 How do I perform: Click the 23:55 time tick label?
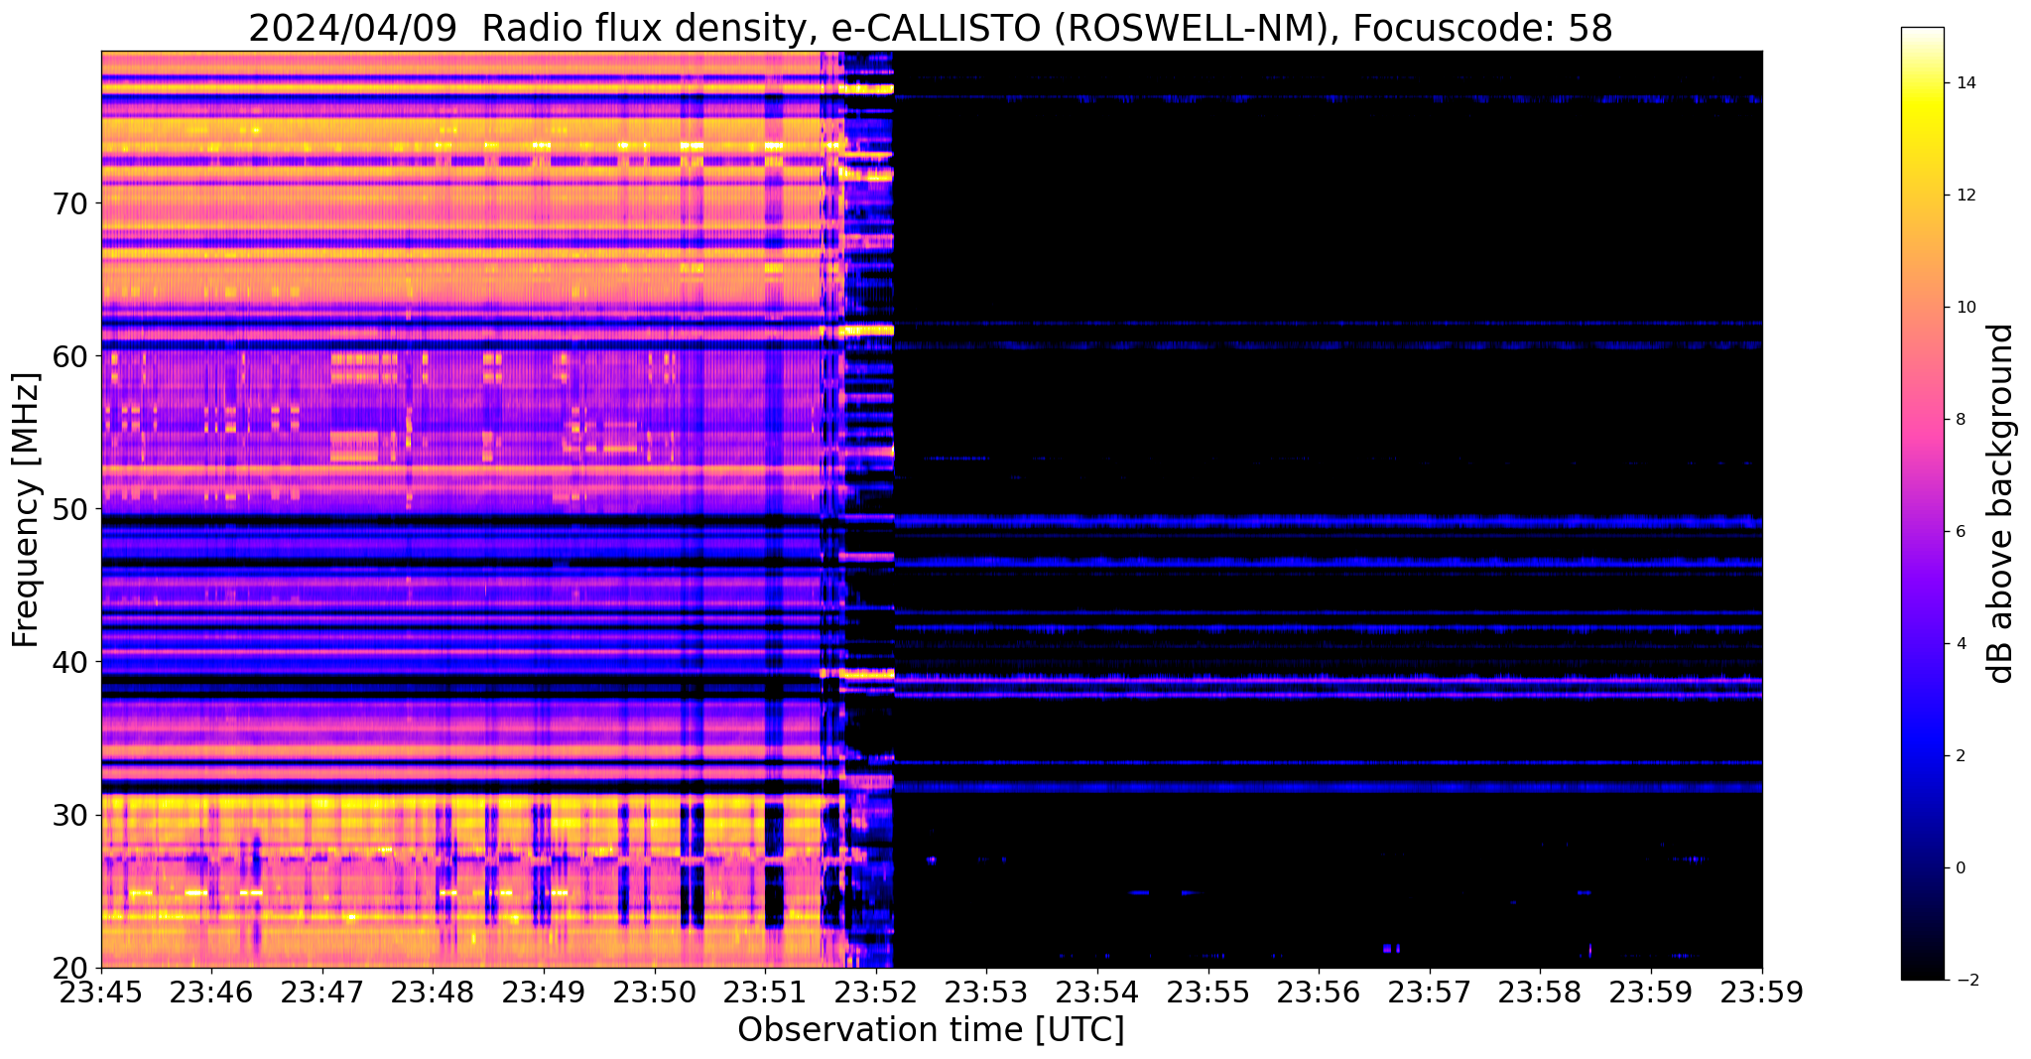[x=1208, y=992]
